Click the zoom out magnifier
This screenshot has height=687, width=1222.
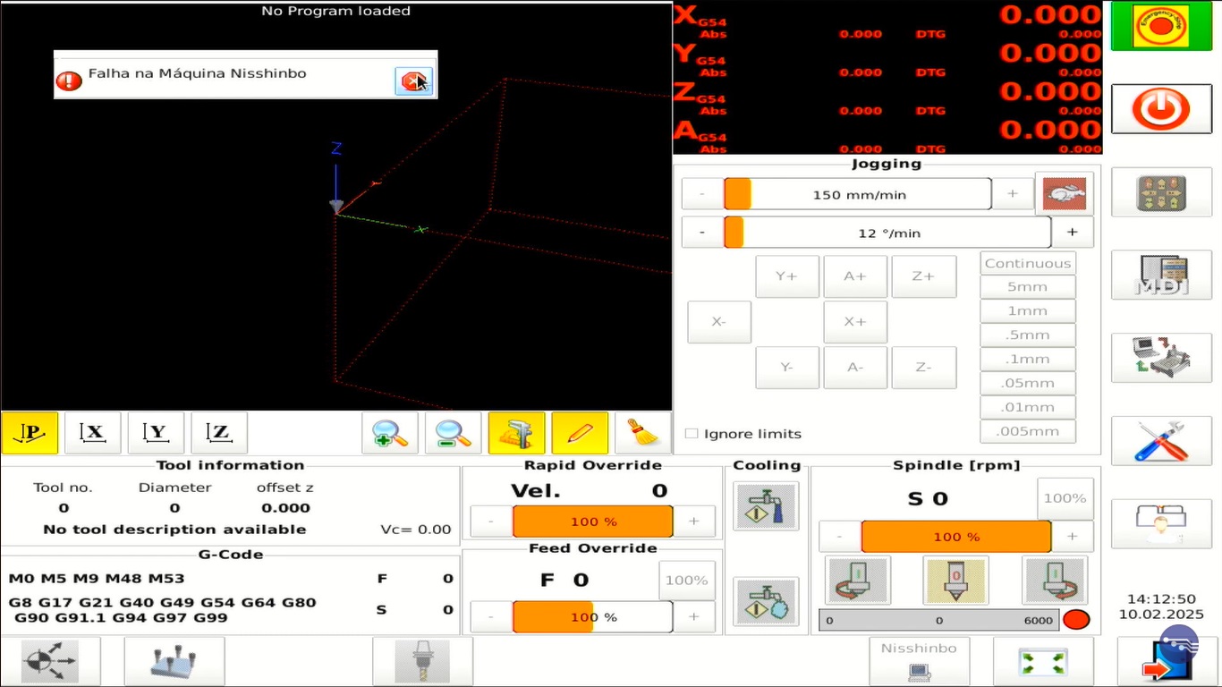453,434
